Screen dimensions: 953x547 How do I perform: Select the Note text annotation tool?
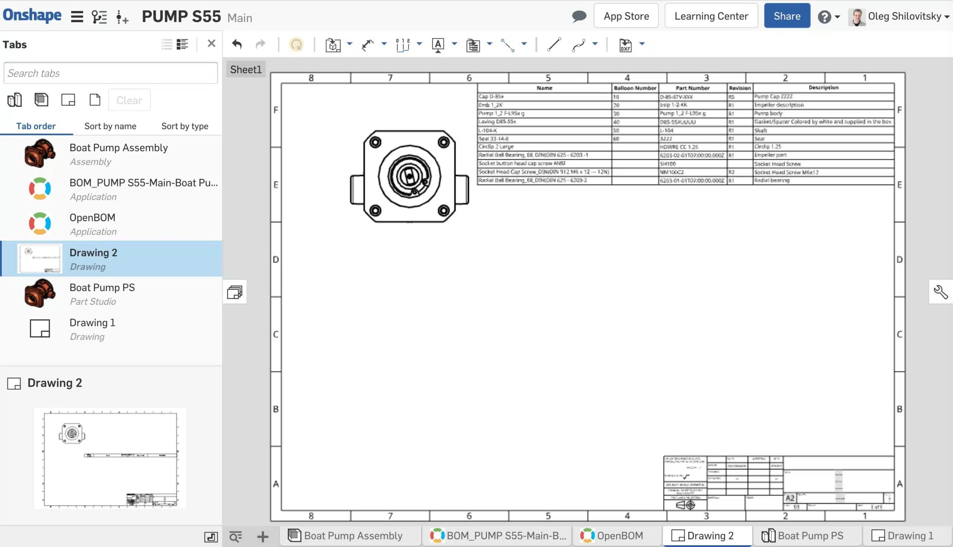coord(438,45)
